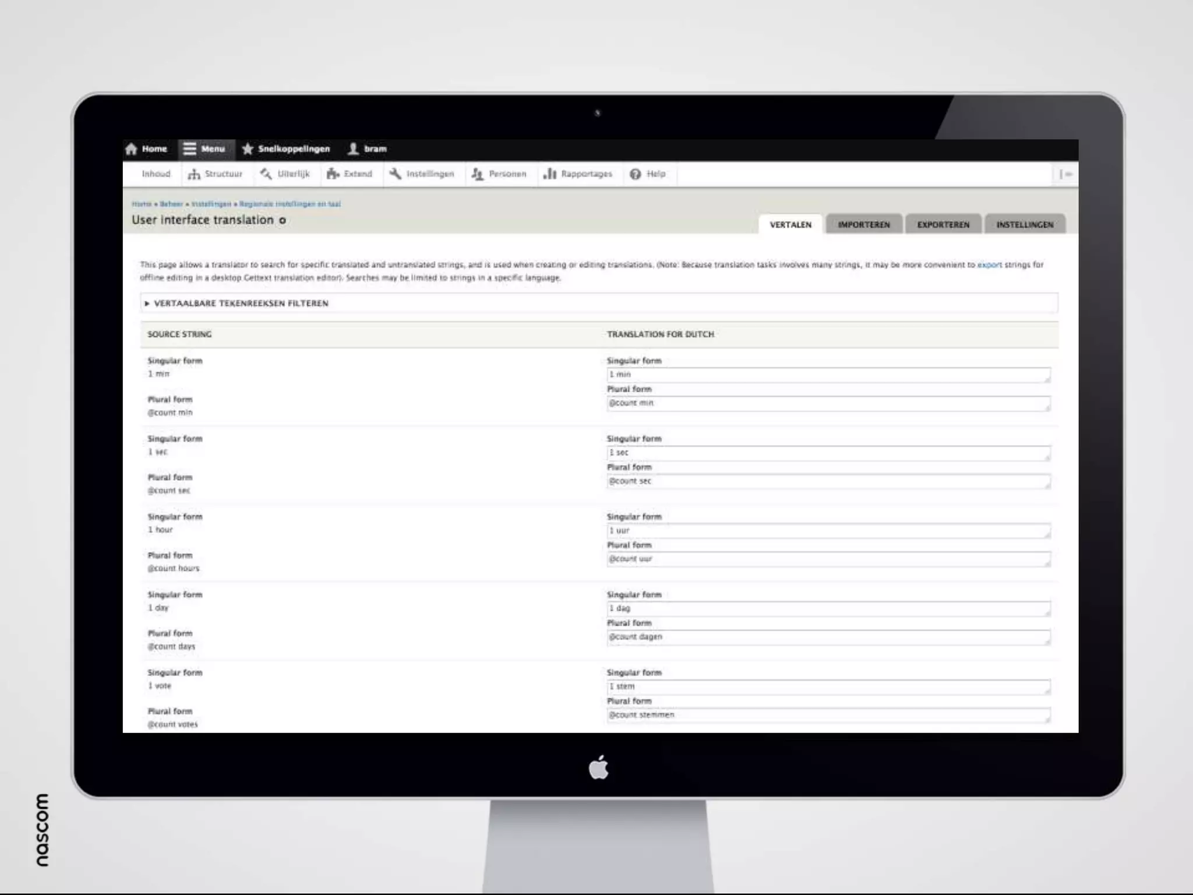Screen dimensions: 1193x895
Task: Toggle the Menu hamburger icon
Action: [190, 149]
